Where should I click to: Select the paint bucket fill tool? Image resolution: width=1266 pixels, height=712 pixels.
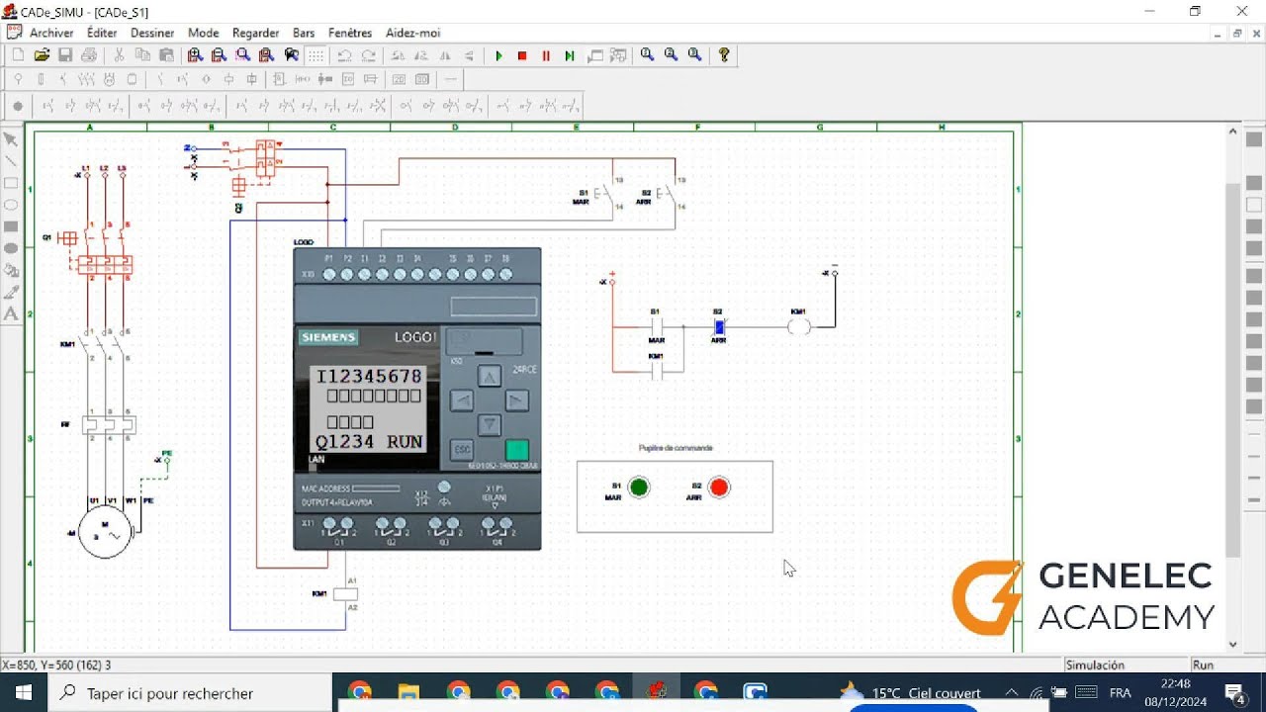point(11,270)
